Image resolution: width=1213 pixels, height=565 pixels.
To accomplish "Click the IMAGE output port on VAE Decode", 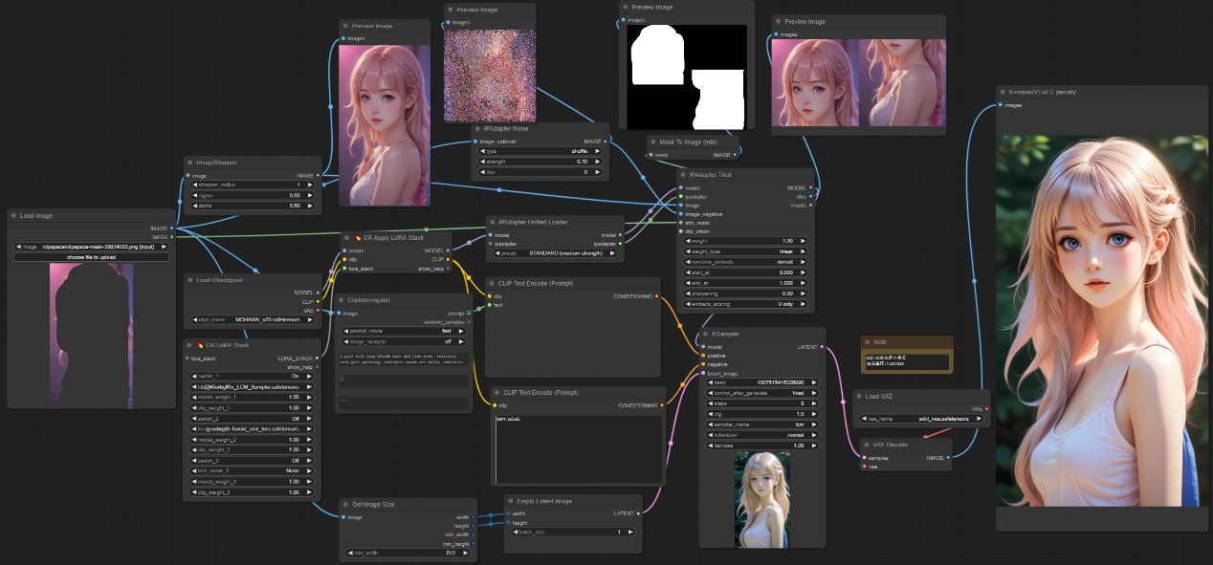I will (x=949, y=458).
